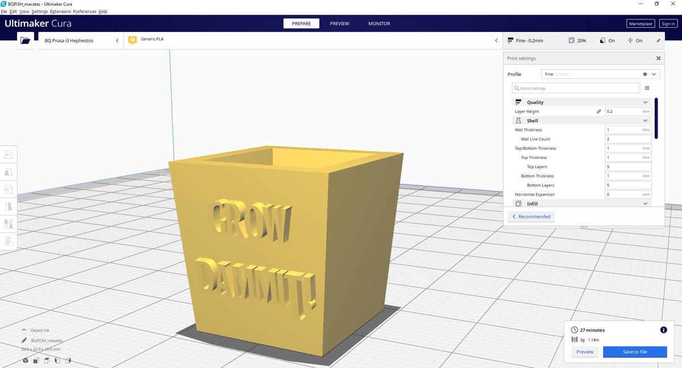Open the File menu
The height and width of the screenshot is (368, 682).
click(4, 11)
